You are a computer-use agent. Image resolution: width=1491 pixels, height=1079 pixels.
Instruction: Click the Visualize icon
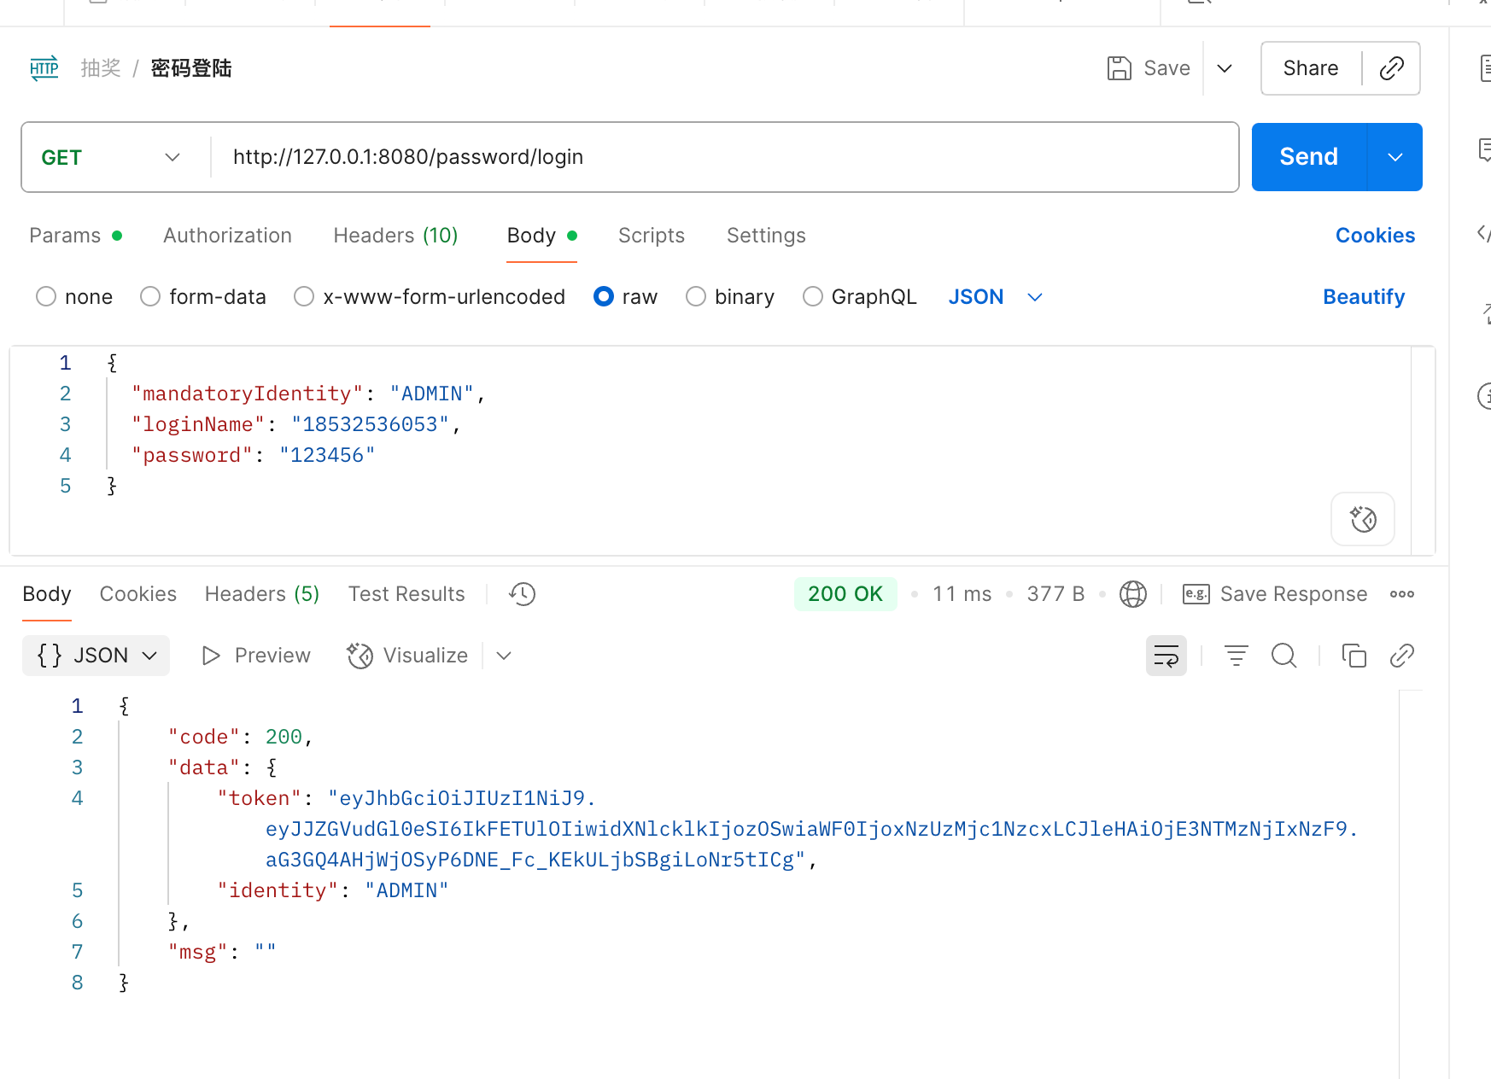coord(360,656)
